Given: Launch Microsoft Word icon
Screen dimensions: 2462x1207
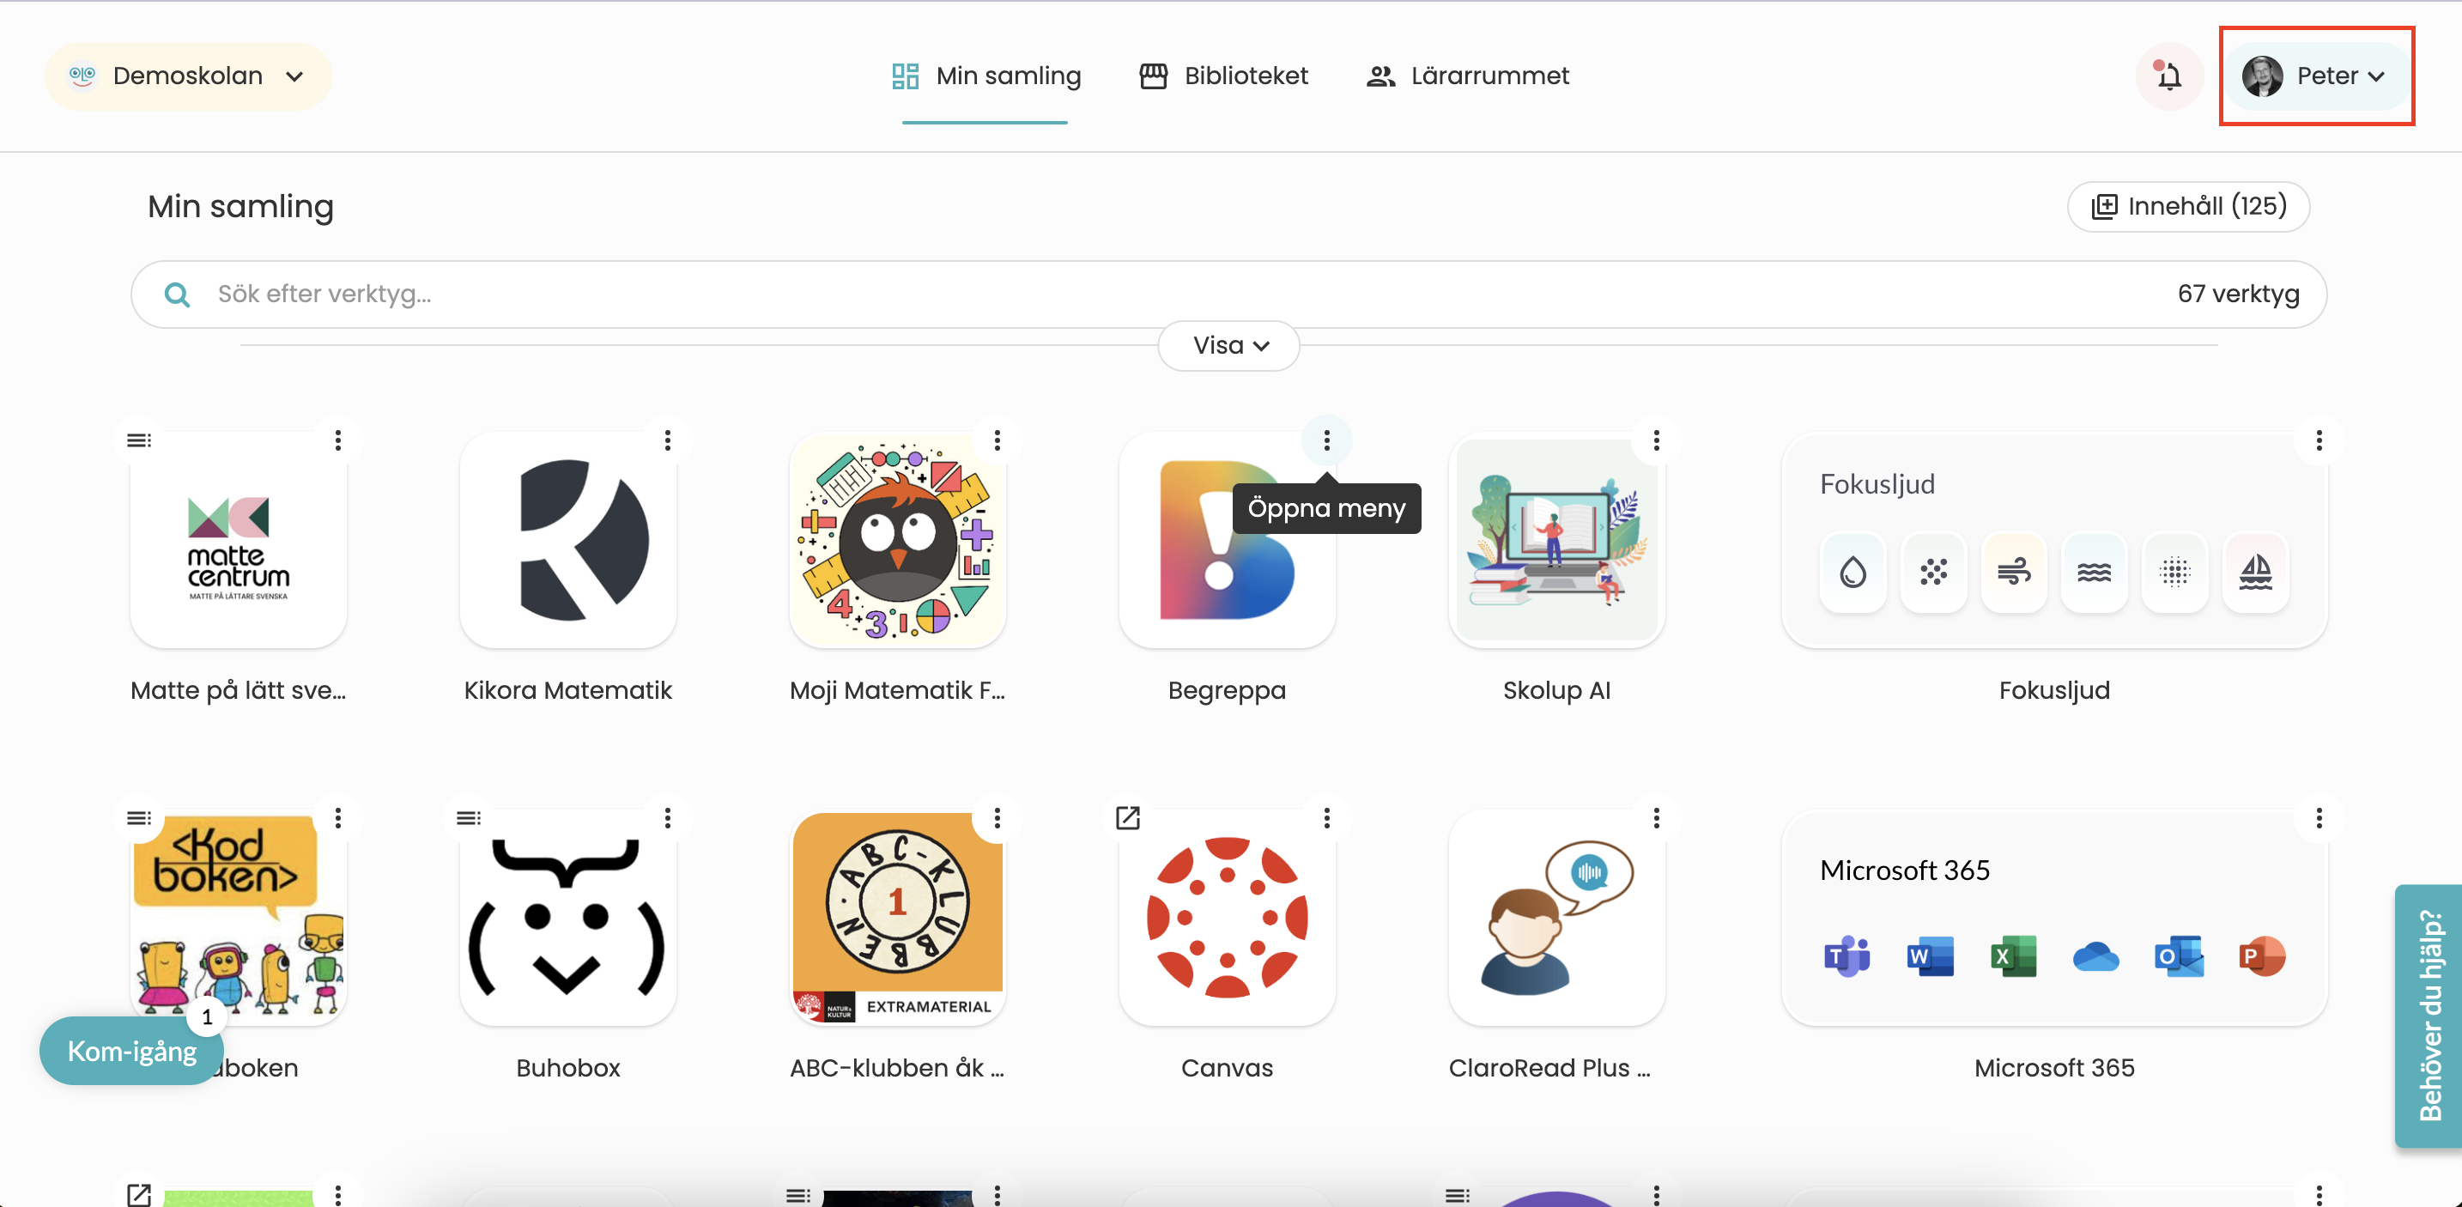Looking at the screenshot, I should 1930,955.
